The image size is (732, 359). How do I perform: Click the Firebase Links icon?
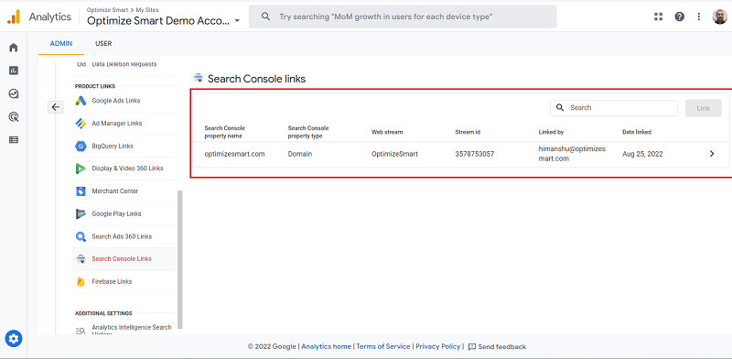81,282
